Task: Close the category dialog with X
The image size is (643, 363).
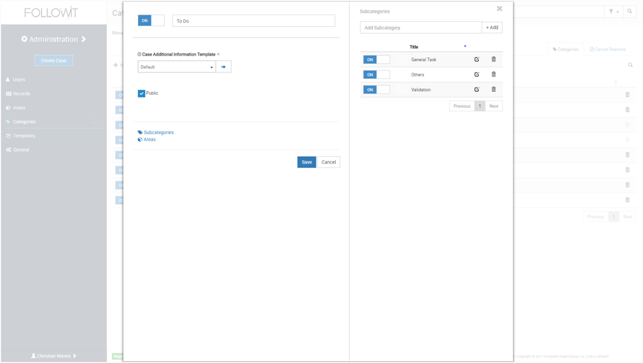Action: coord(499,9)
